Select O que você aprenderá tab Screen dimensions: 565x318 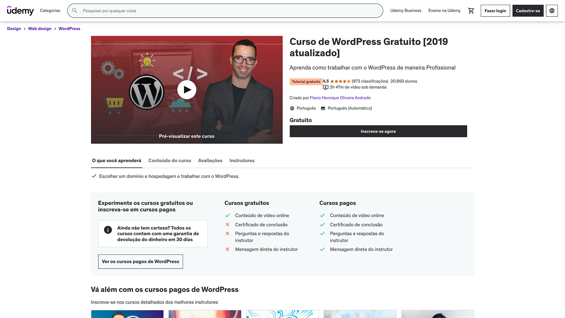click(117, 160)
